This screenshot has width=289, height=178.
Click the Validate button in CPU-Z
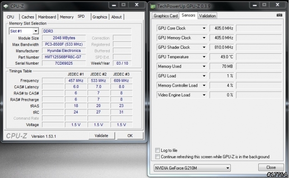(102, 136)
